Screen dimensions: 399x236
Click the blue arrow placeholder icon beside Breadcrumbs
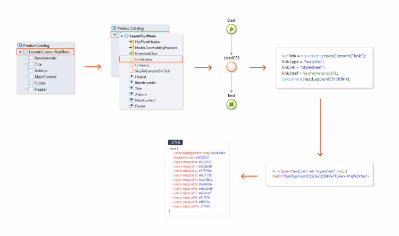click(131, 83)
